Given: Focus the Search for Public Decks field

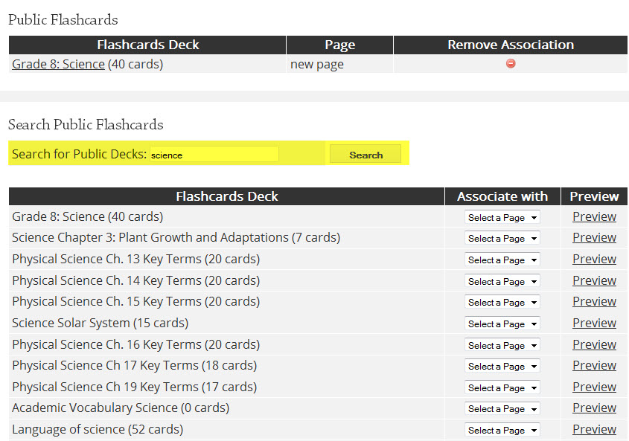Looking at the screenshot, I should (x=214, y=155).
